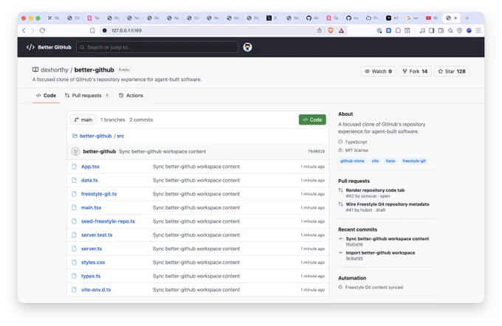Viewport: 502px width, 326px height.
Task: Click the commit author avatar circle
Action: tap(75, 151)
